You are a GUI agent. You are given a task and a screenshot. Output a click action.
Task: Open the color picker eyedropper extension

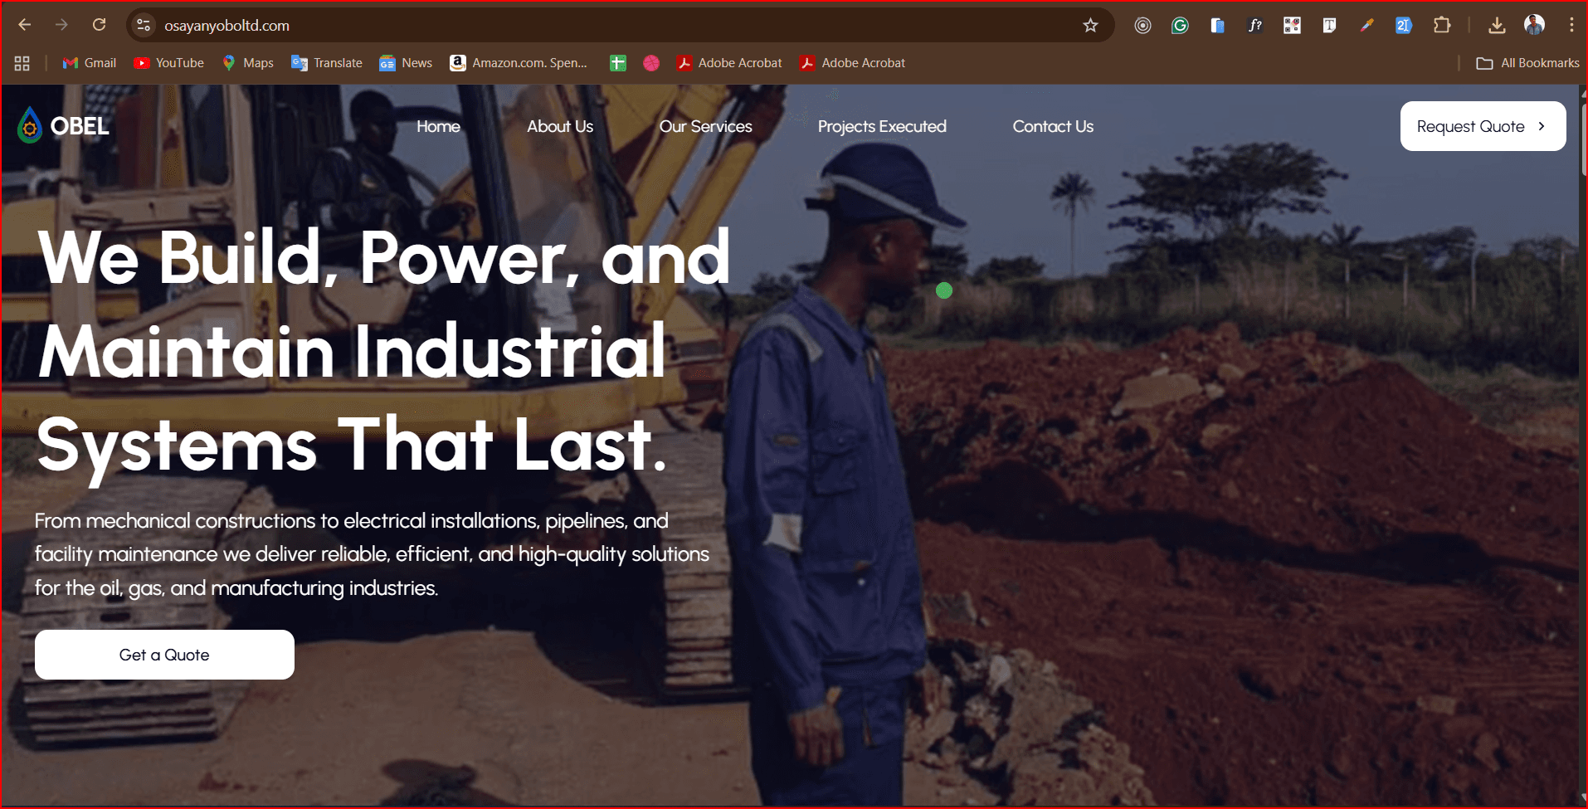tap(1366, 26)
